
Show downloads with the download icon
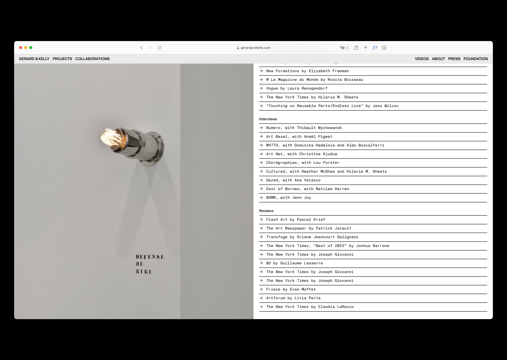click(384, 48)
